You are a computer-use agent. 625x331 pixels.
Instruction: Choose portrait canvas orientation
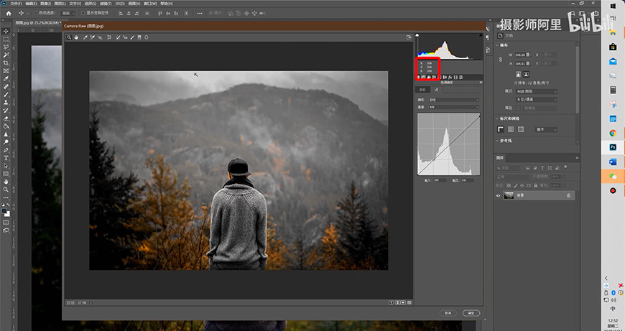click(x=518, y=74)
